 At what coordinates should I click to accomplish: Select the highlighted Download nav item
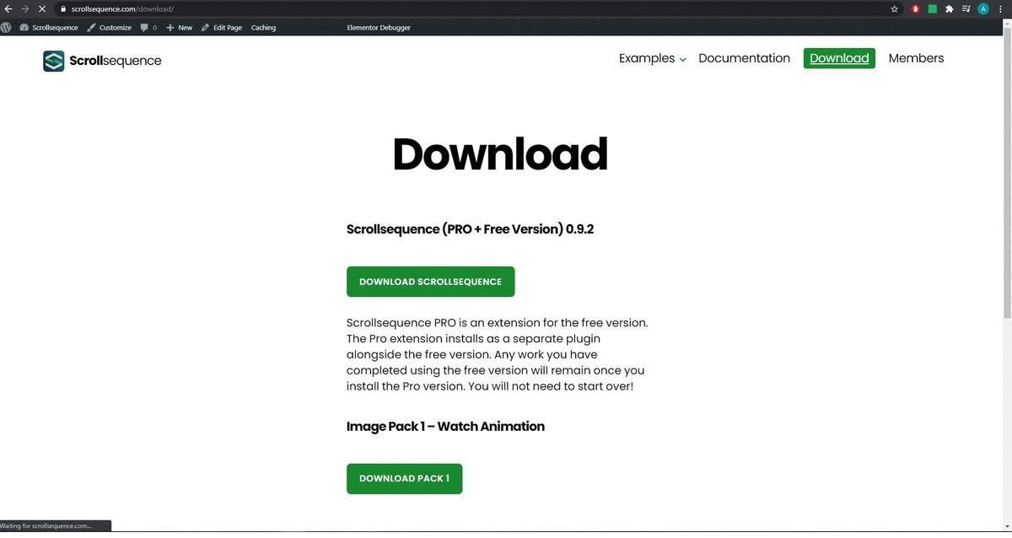pyautogui.click(x=839, y=58)
